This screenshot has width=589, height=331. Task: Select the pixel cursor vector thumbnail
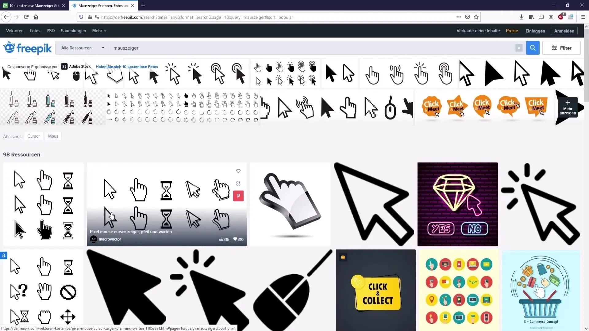pos(166,204)
